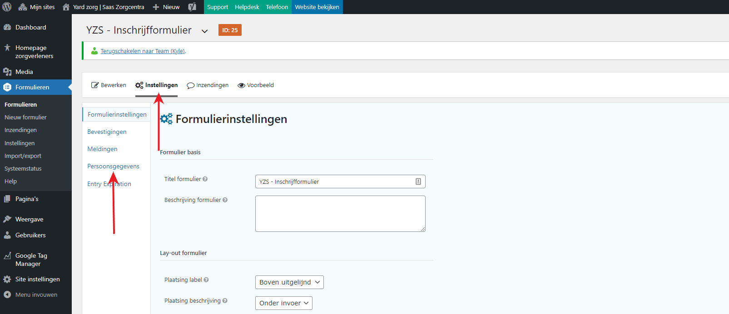Click the Voorbeeld eye icon

242,85
